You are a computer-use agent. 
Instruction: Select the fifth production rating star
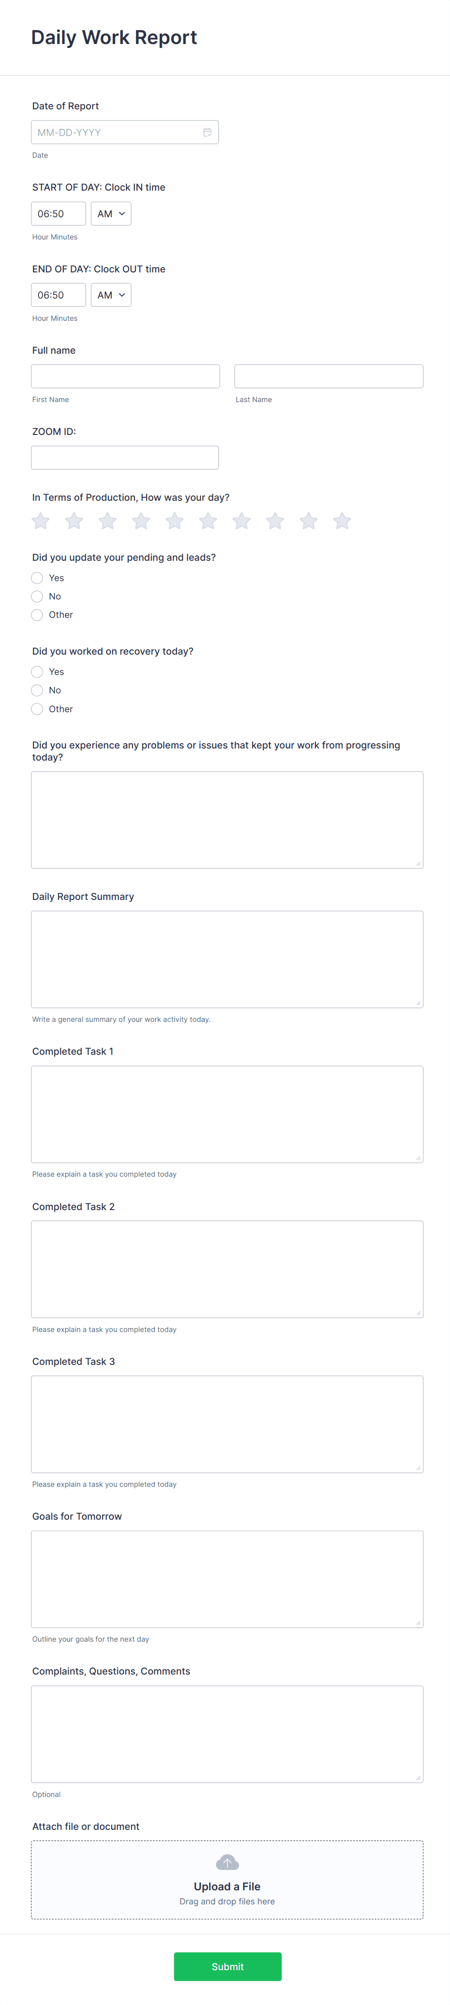[174, 521]
